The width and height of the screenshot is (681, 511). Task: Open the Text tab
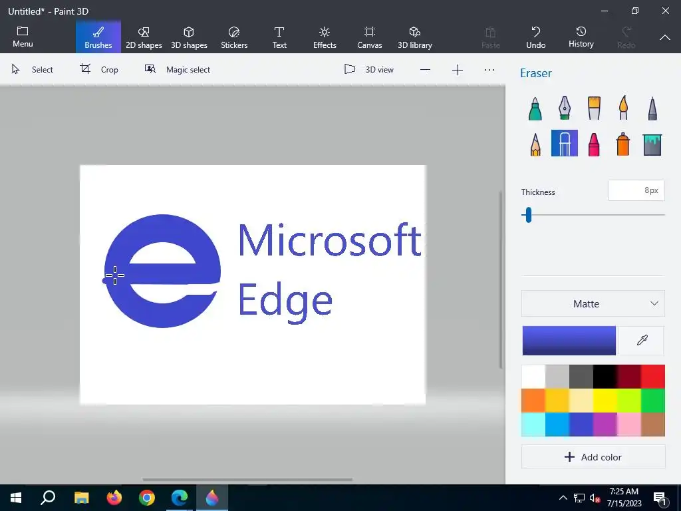[279, 37]
